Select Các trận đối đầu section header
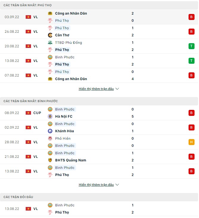The image size is (199, 218). tap(18, 197)
